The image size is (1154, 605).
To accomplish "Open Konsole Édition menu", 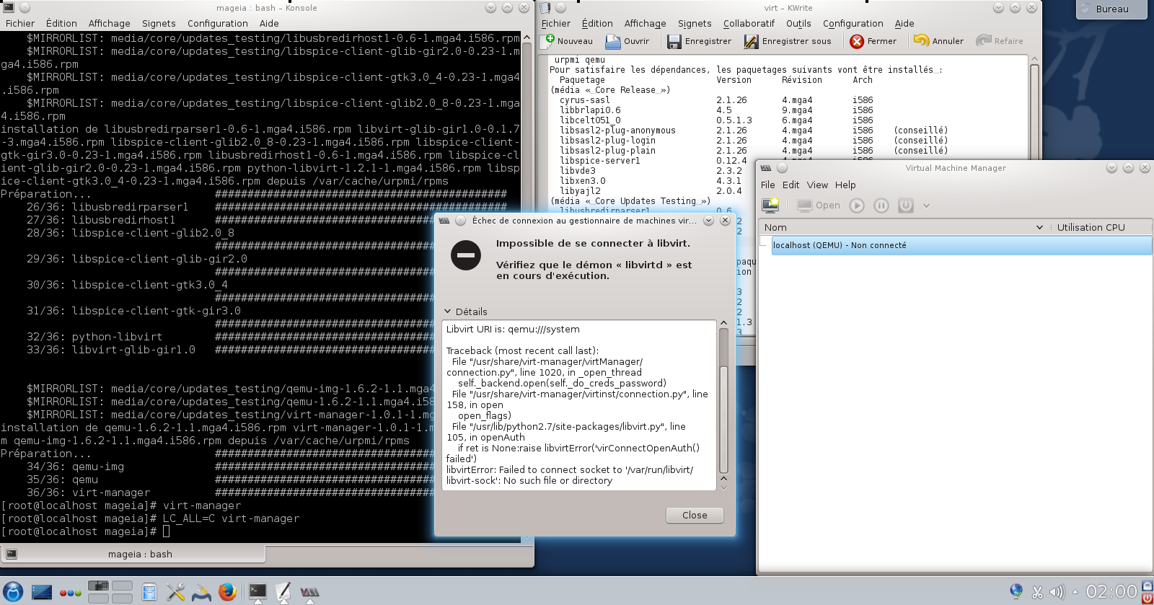I will pyautogui.click(x=61, y=23).
